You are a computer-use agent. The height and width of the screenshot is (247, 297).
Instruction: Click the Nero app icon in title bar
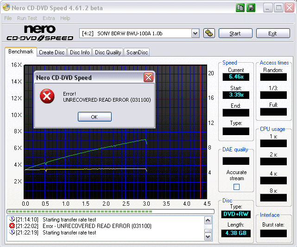[6, 7]
